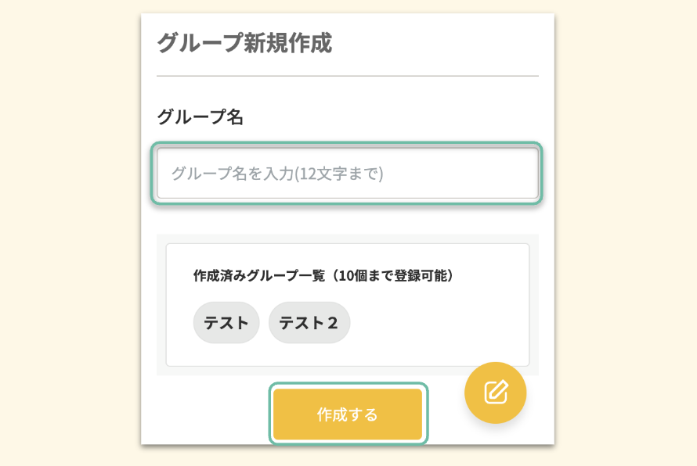Click blank space right of グループ名 label

pyautogui.click(x=392, y=117)
